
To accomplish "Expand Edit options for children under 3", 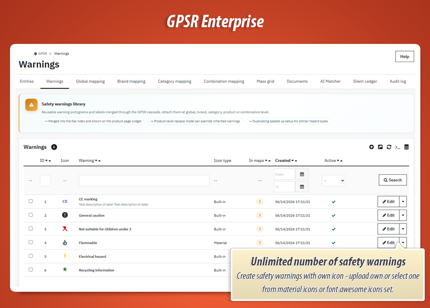I will (x=403, y=229).
